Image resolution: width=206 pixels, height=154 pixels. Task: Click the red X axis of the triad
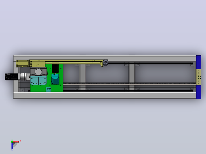16,142
